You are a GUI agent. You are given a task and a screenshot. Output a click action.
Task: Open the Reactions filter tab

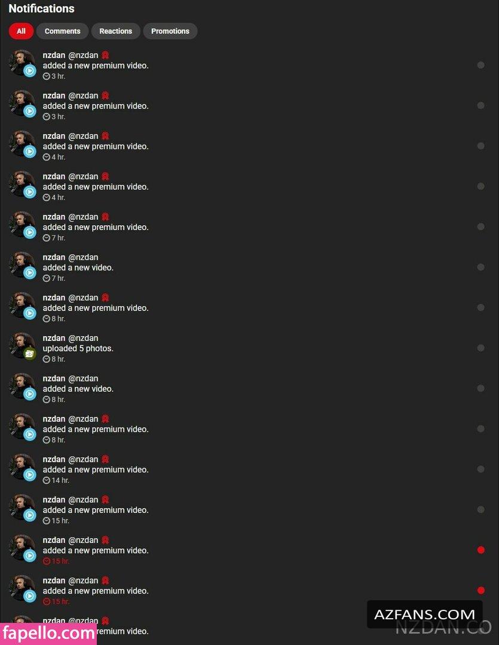point(116,31)
